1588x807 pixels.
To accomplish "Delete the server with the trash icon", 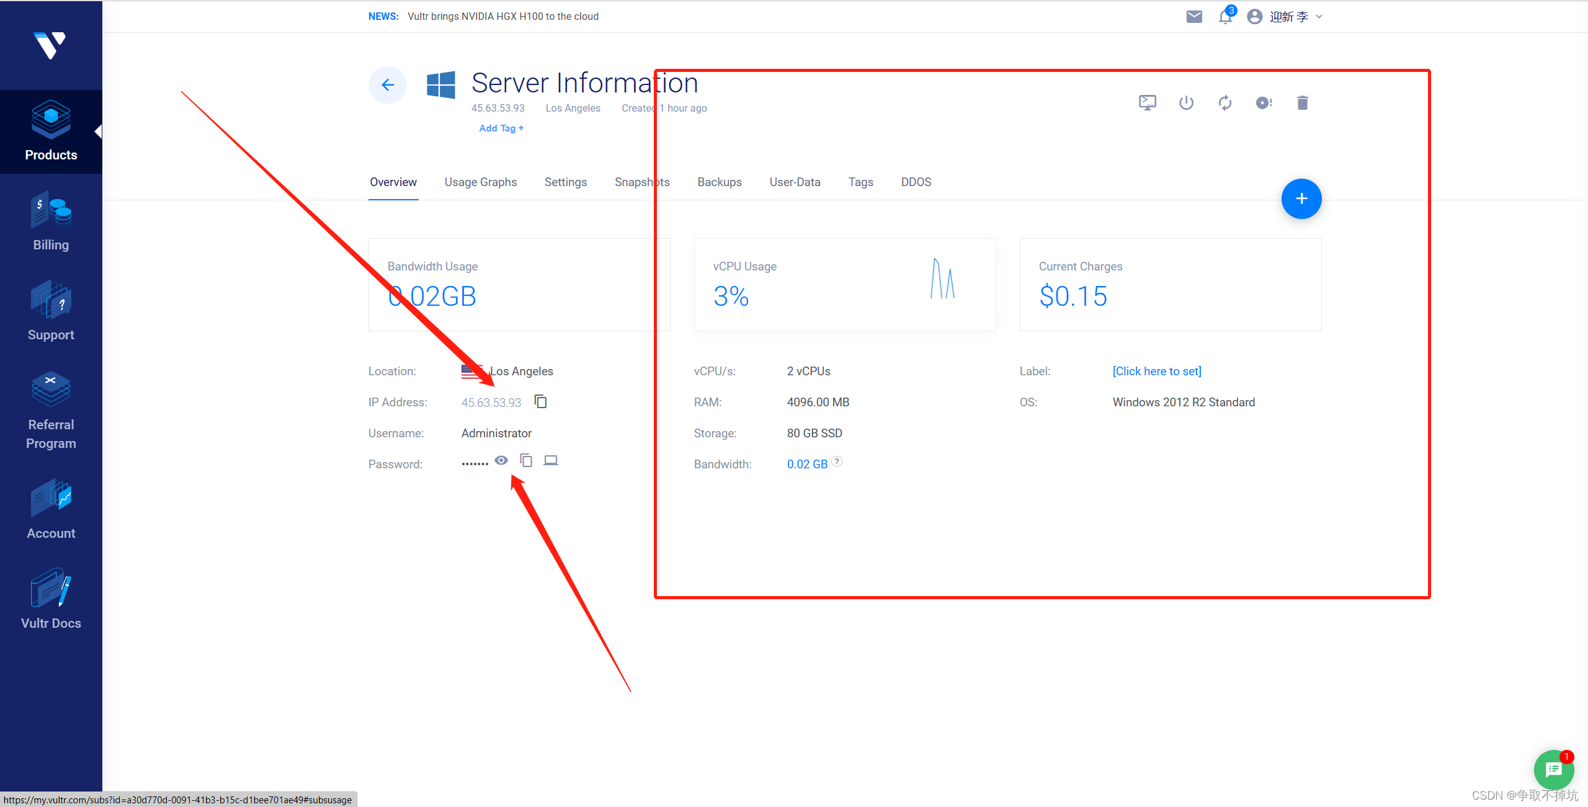I will [1303, 102].
